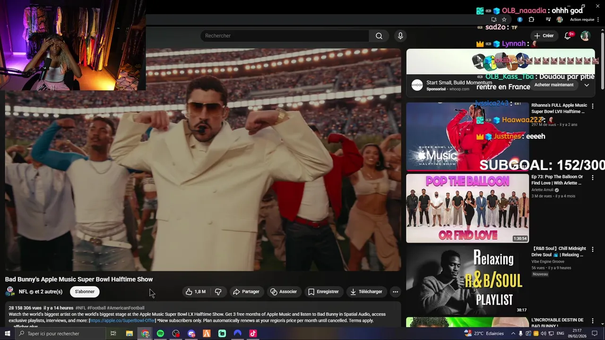The width and height of the screenshot is (605, 340).
Task: Open the Vibe Engine Groove channel name
Action: [x=547, y=262]
